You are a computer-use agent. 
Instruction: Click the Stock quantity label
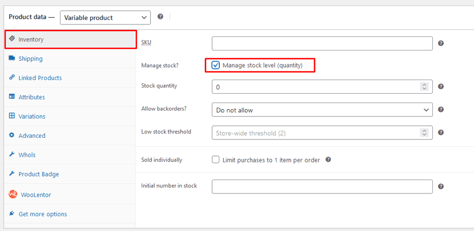point(159,86)
